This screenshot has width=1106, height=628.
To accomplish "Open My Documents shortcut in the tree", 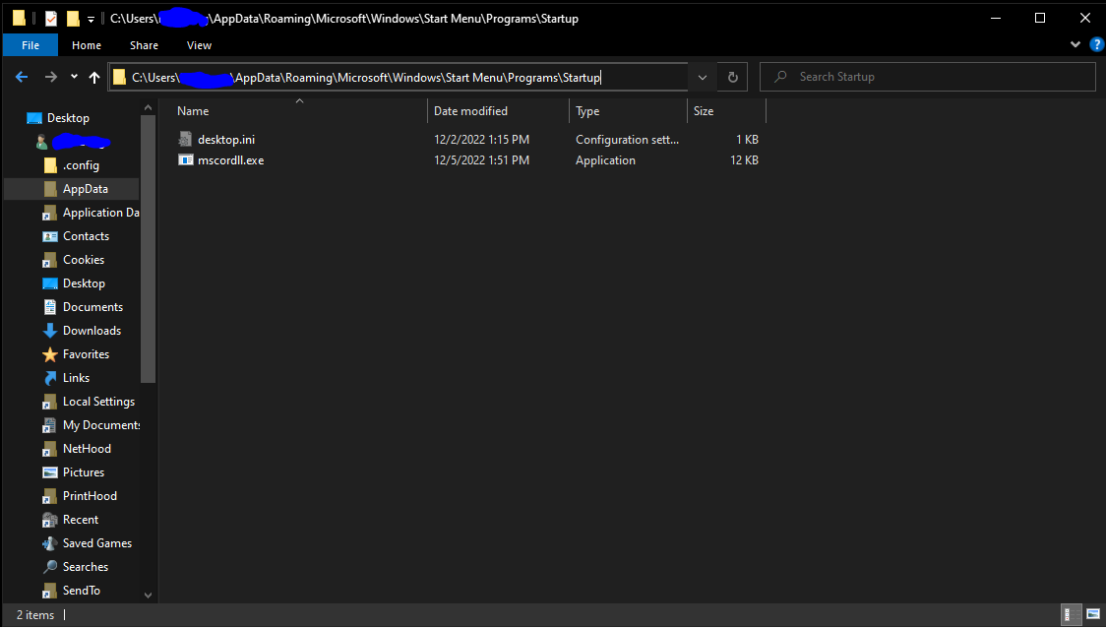I will (x=101, y=425).
